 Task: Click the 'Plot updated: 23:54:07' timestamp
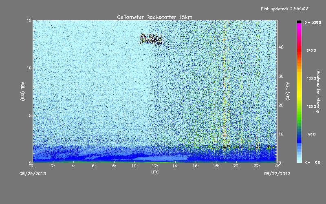(x=284, y=9)
